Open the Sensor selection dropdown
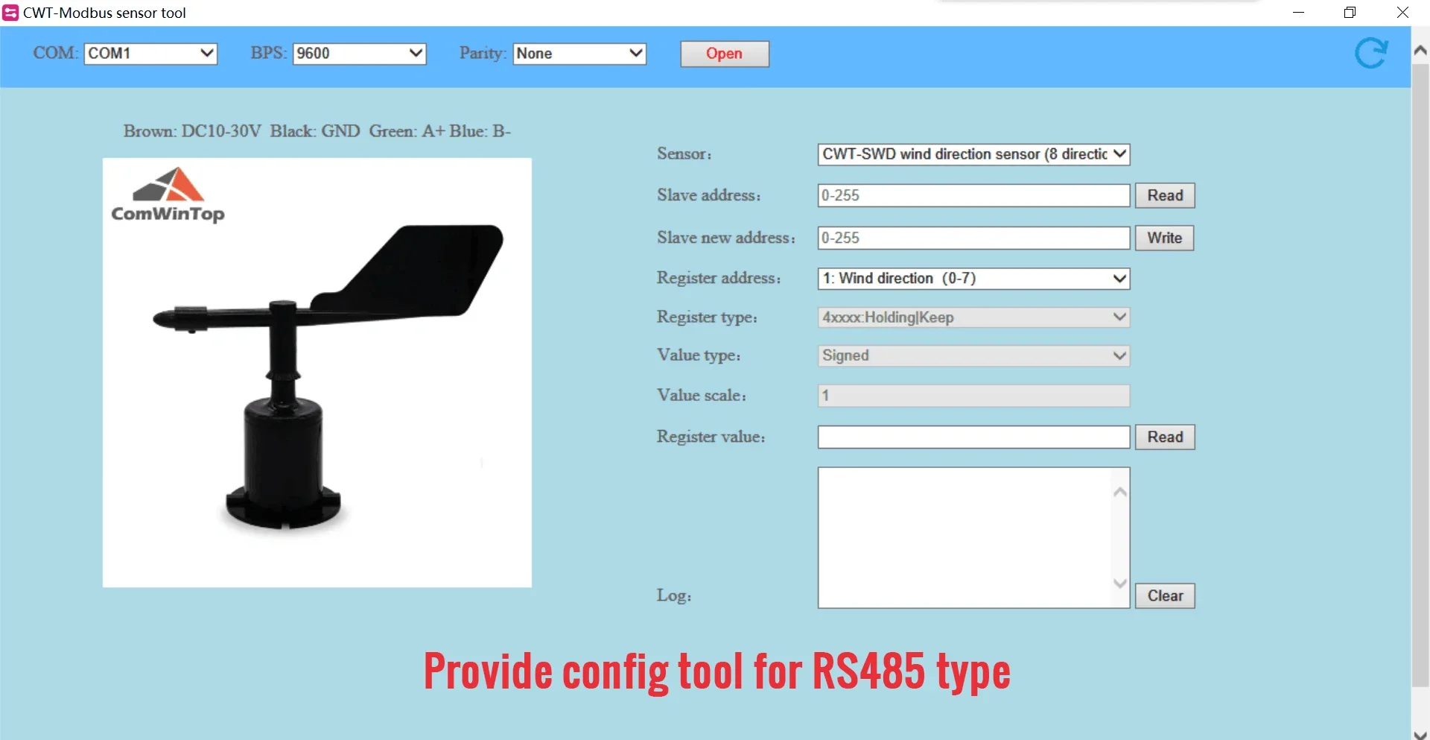 point(973,154)
